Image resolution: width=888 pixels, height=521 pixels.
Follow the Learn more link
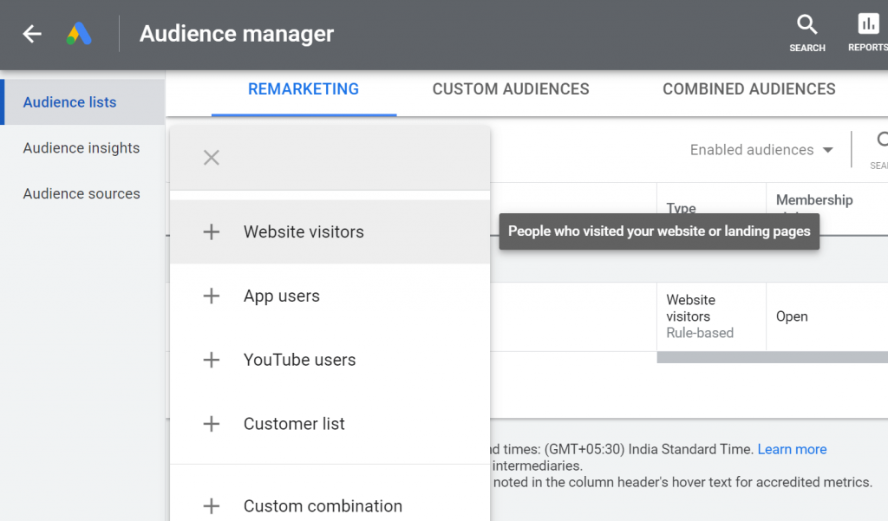[x=792, y=449]
